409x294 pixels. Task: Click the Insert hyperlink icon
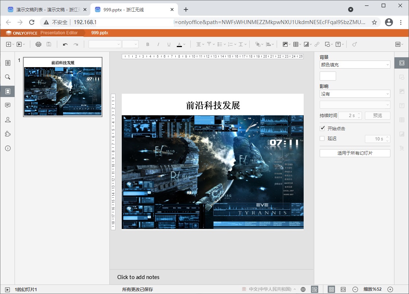317,45
